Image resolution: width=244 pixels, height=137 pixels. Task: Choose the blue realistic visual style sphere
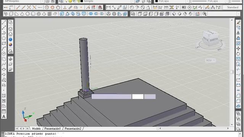click(10, 40)
